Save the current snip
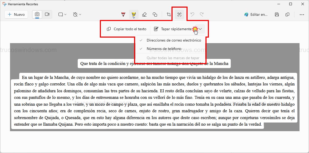Viewport: 309px width, 153px height. pos(277,14)
